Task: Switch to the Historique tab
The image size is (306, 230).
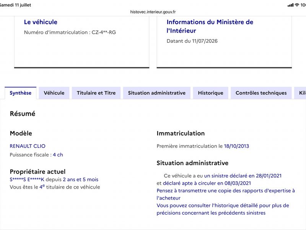Action: point(211,93)
